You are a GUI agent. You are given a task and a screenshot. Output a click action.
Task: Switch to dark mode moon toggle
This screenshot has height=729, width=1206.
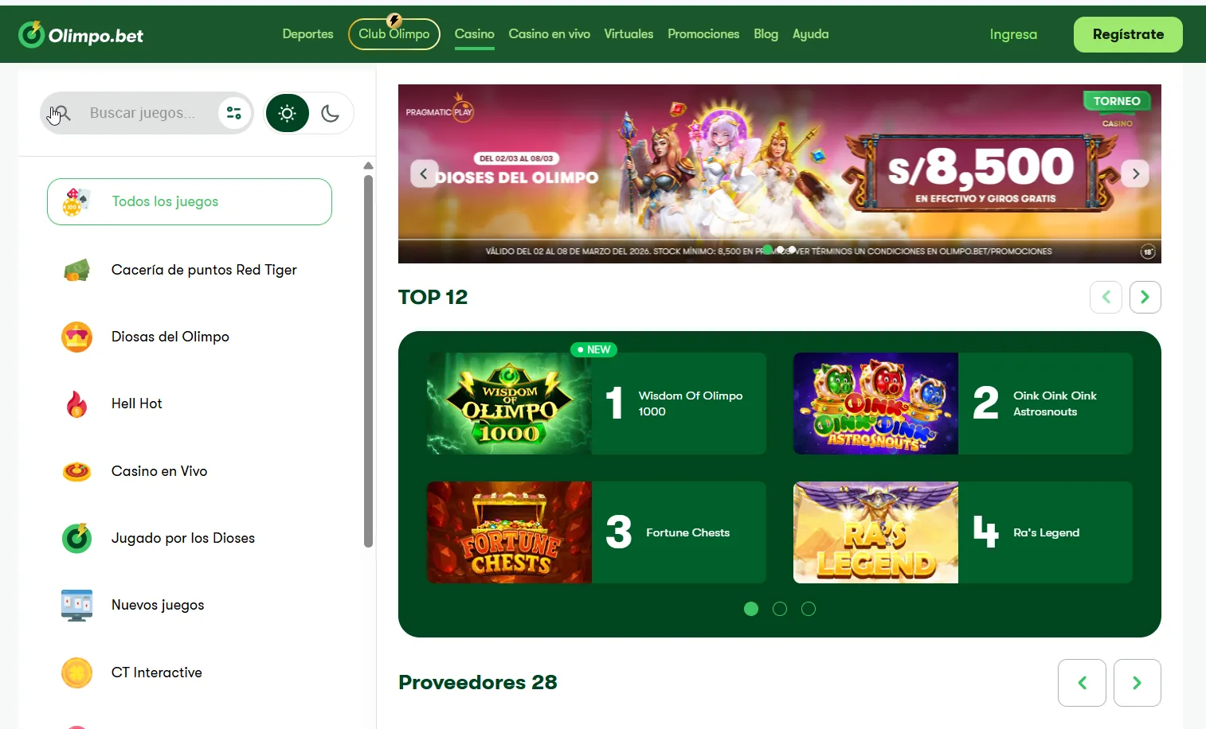tap(331, 113)
